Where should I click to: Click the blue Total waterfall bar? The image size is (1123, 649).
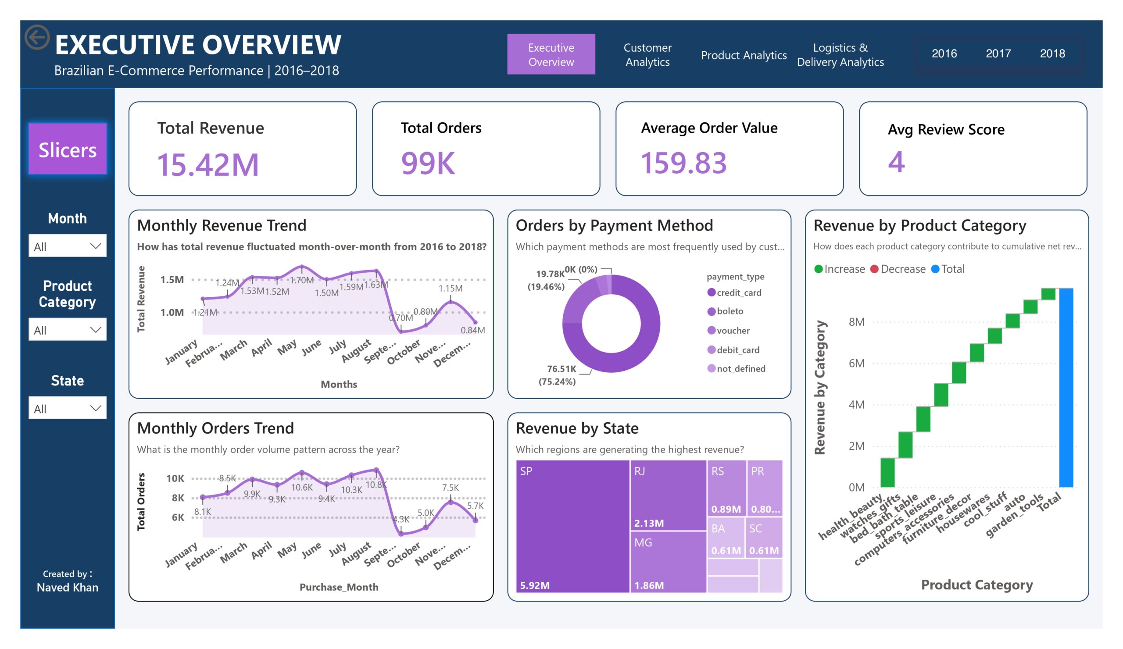(x=1066, y=388)
